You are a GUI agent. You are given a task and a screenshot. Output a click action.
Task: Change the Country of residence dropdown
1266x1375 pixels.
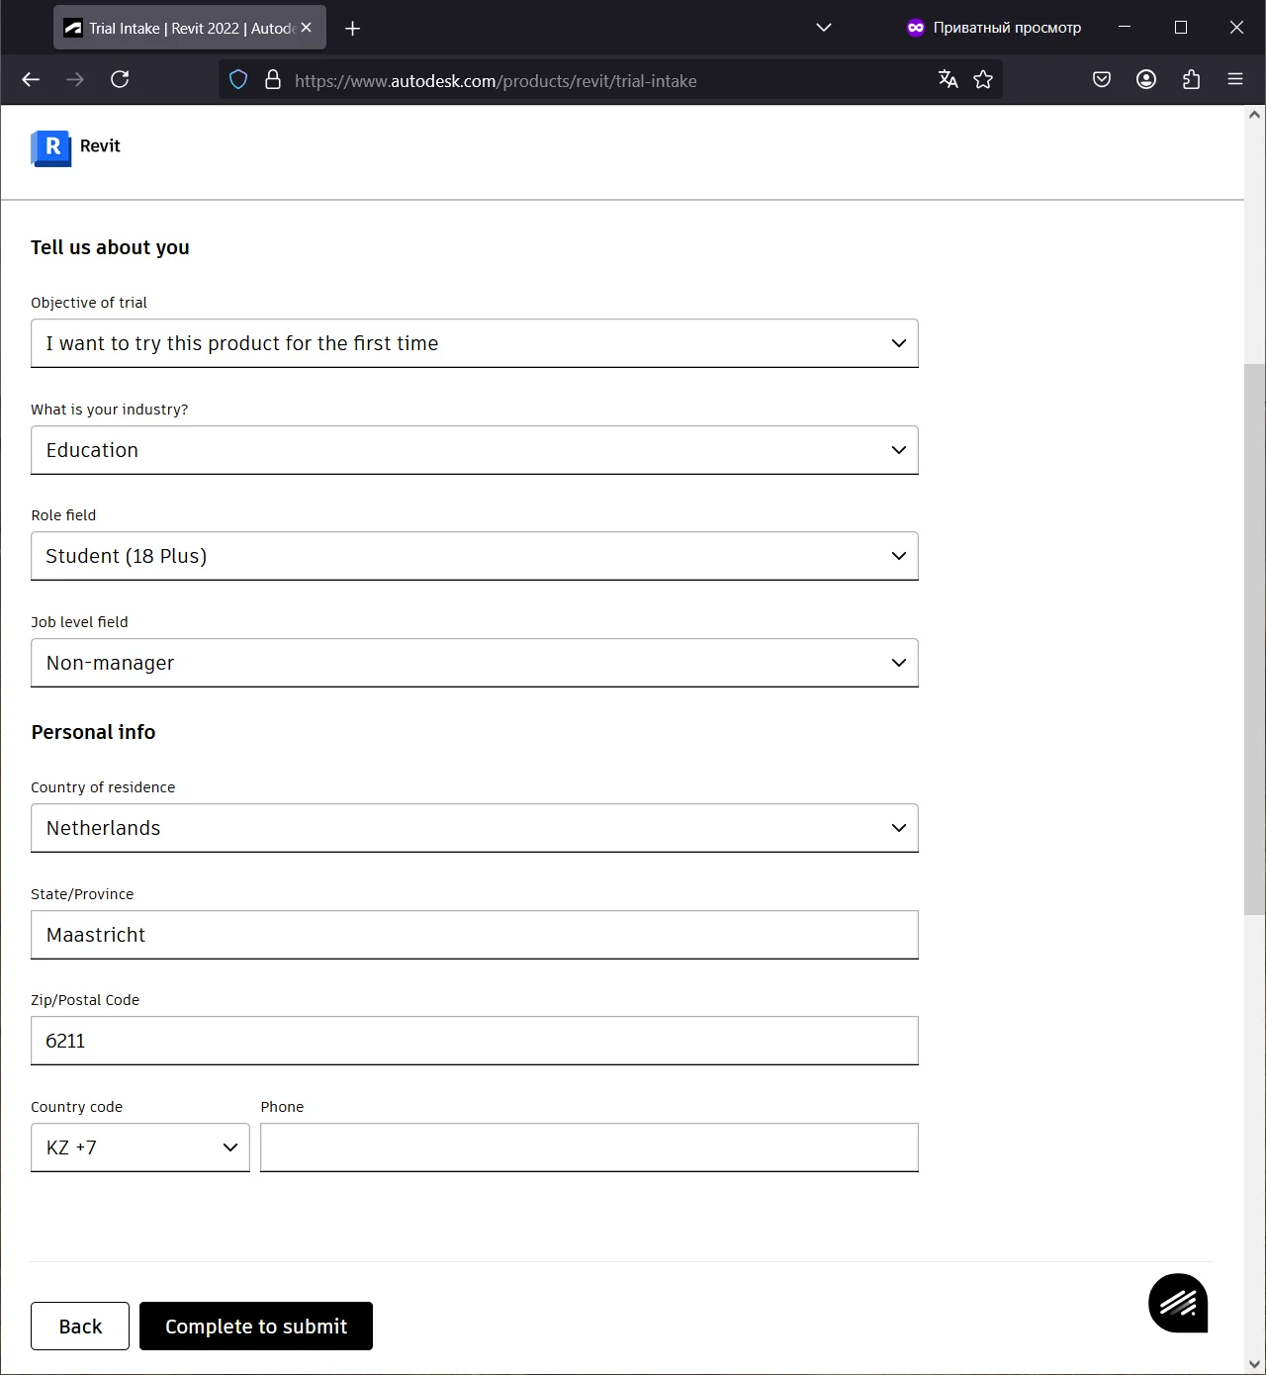click(475, 828)
